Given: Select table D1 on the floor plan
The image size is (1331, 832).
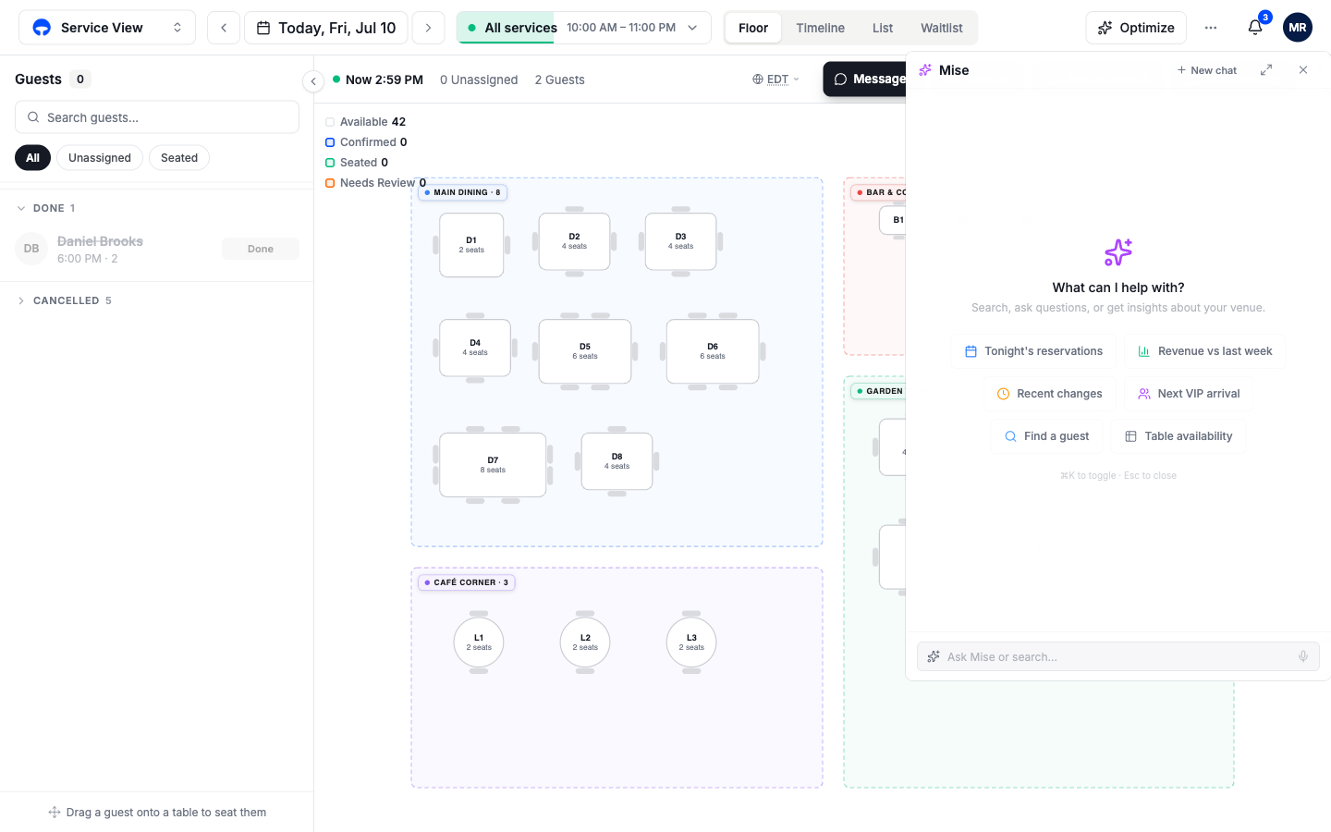Looking at the screenshot, I should click(x=471, y=245).
